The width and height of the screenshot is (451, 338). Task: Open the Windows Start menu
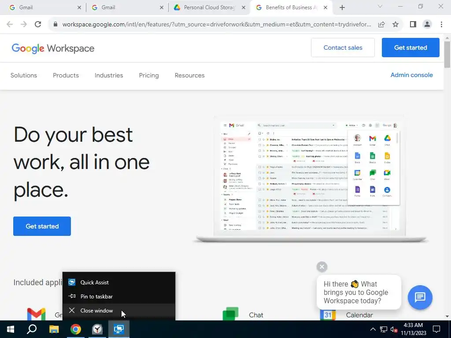point(11,329)
